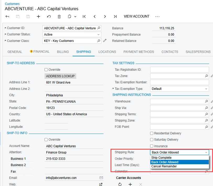The height and width of the screenshot is (186, 213).
Task: Click the Attention field Finance Group
Action: (74, 152)
